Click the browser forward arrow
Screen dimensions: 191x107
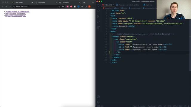pyautogui.click(x=6, y=7)
